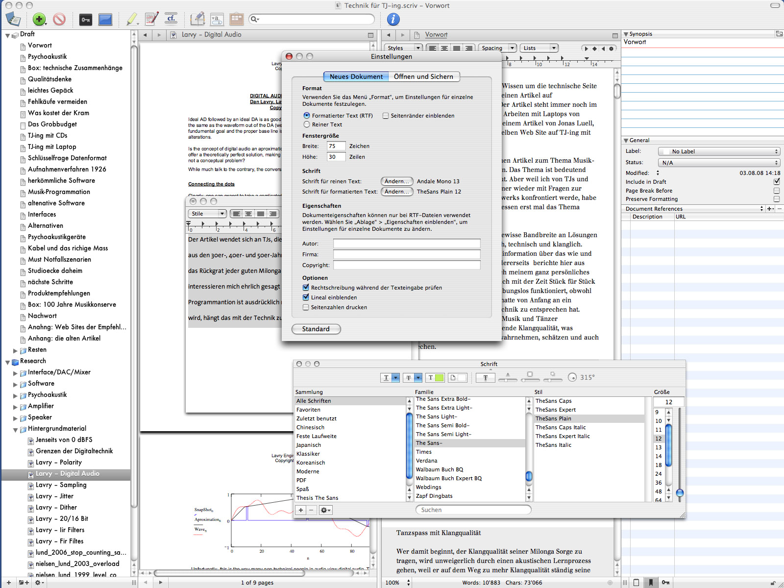Select TheSans Italic style
The image size is (784, 588).
click(x=553, y=445)
